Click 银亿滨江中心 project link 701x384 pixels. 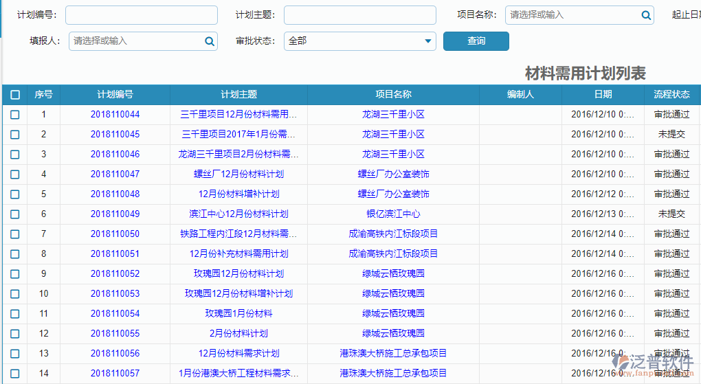393,214
